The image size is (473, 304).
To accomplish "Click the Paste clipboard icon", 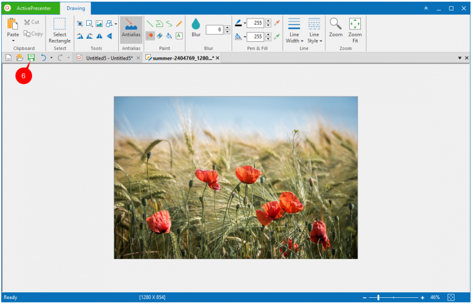I will (13, 24).
